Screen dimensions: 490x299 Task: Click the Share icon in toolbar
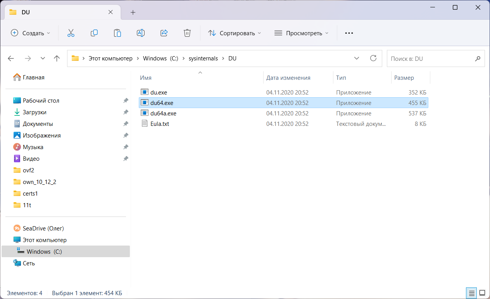point(164,33)
